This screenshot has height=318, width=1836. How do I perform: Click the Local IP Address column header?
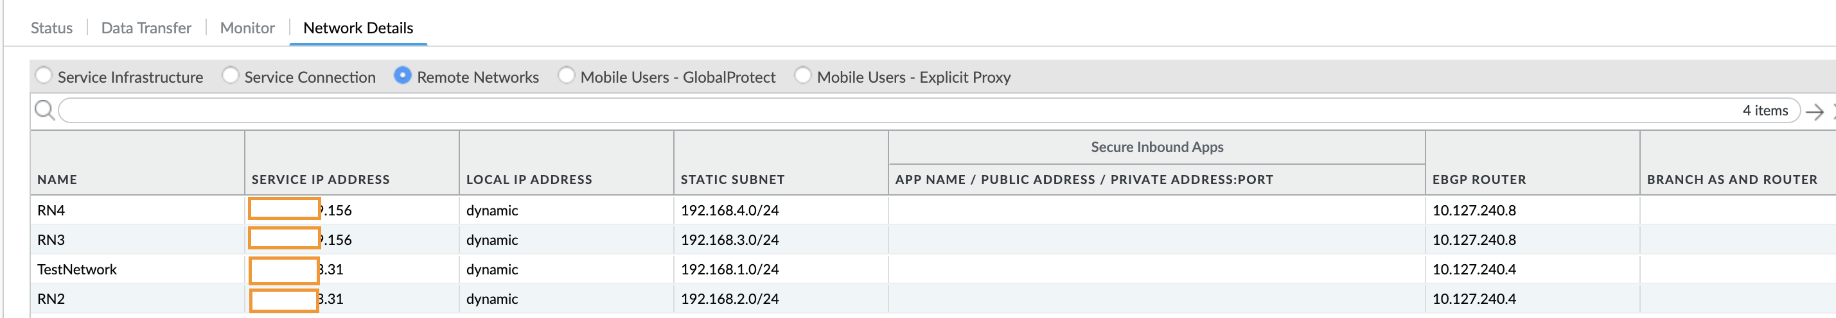pos(529,180)
